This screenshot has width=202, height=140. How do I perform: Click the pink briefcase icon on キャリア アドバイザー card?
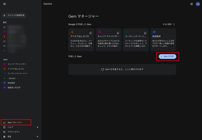(99, 32)
